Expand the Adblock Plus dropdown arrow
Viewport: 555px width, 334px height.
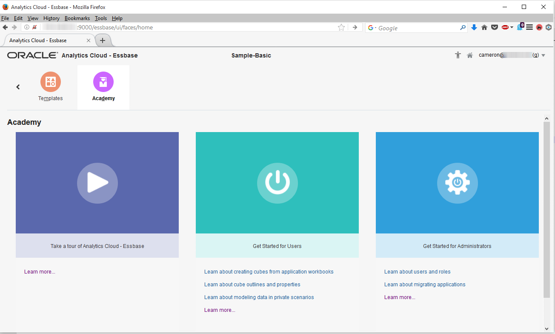[512, 28]
